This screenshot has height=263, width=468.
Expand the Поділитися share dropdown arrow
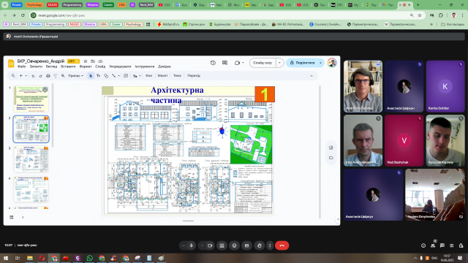tap(320, 63)
